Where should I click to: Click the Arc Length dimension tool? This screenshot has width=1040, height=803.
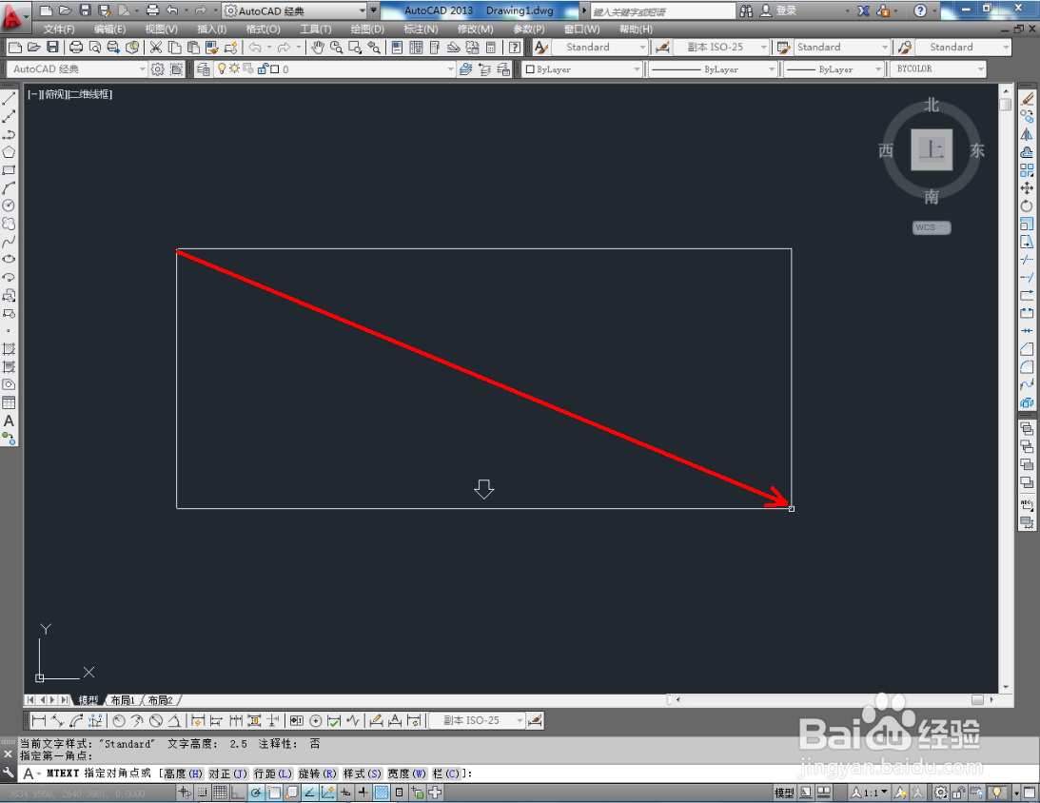[x=76, y=721]
